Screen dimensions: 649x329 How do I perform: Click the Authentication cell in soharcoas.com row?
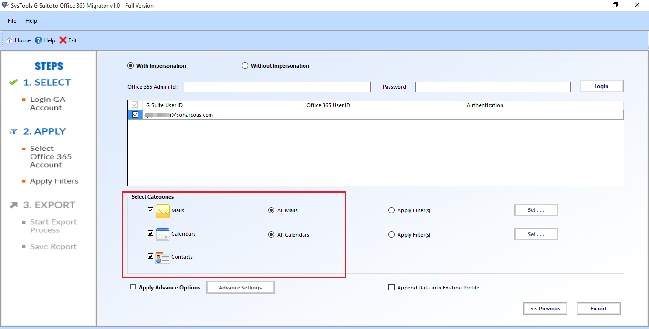pyautogui.click(x=543, y=115)
